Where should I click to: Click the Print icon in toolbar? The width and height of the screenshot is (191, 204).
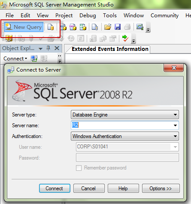click(127, 27)
